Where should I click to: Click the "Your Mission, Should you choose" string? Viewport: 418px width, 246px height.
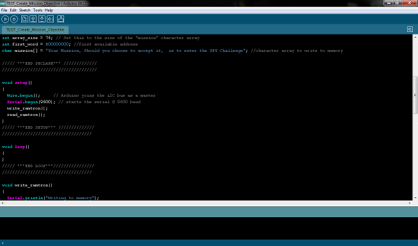click(146, 51)
